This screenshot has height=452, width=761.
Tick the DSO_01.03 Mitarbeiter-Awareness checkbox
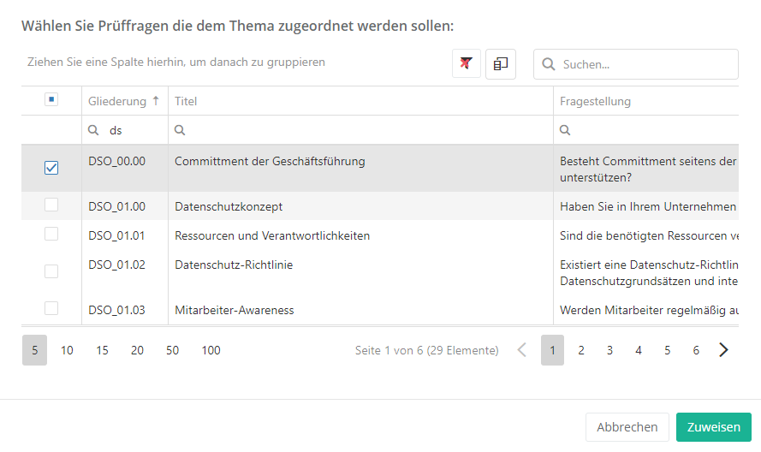[x=51, y=309]
